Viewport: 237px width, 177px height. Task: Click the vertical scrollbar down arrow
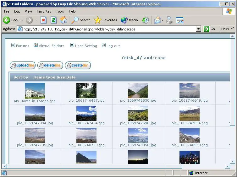click(x=233, y=161)
